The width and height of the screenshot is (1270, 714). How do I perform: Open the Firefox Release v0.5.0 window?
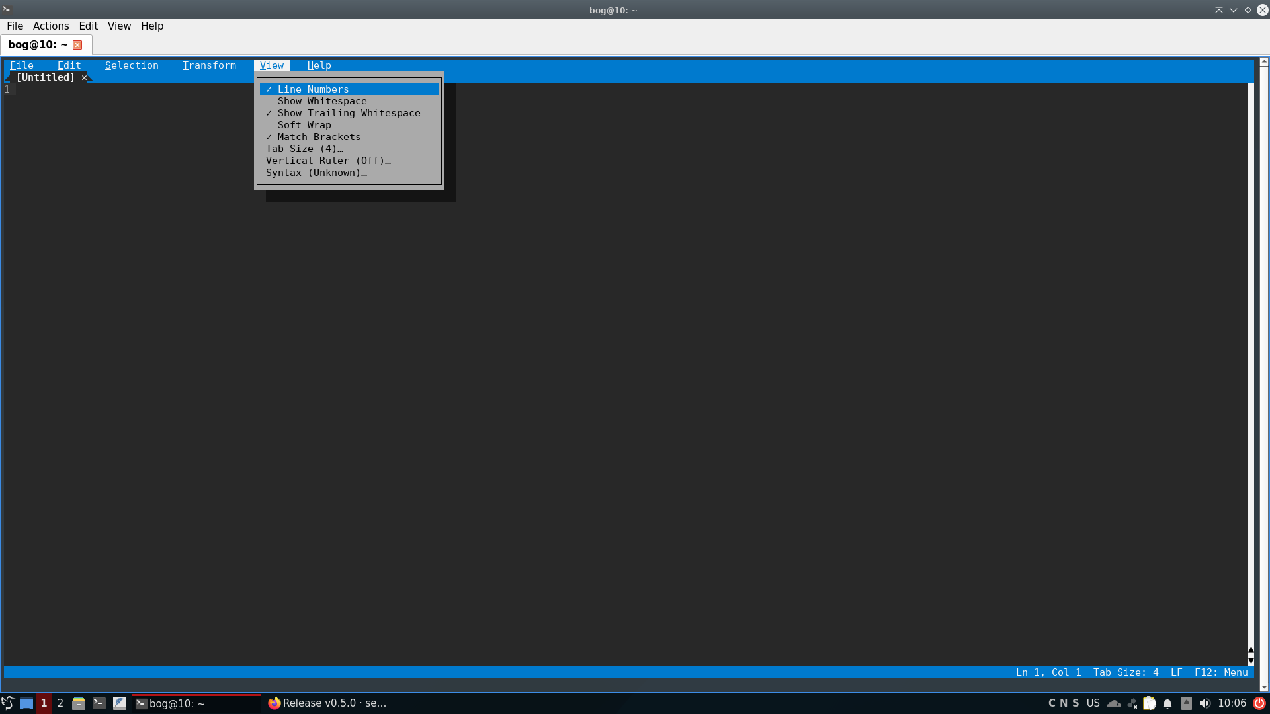point(327,703)
